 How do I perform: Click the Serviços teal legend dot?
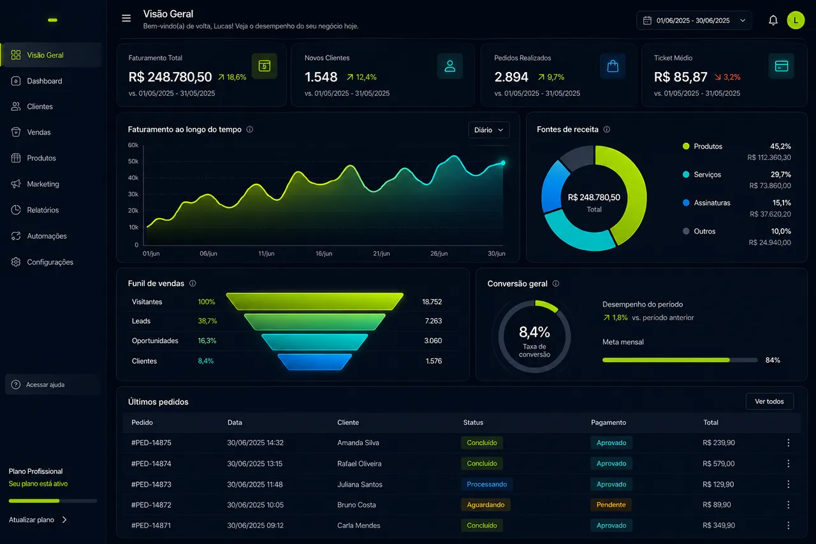click(x=686, y=174)
